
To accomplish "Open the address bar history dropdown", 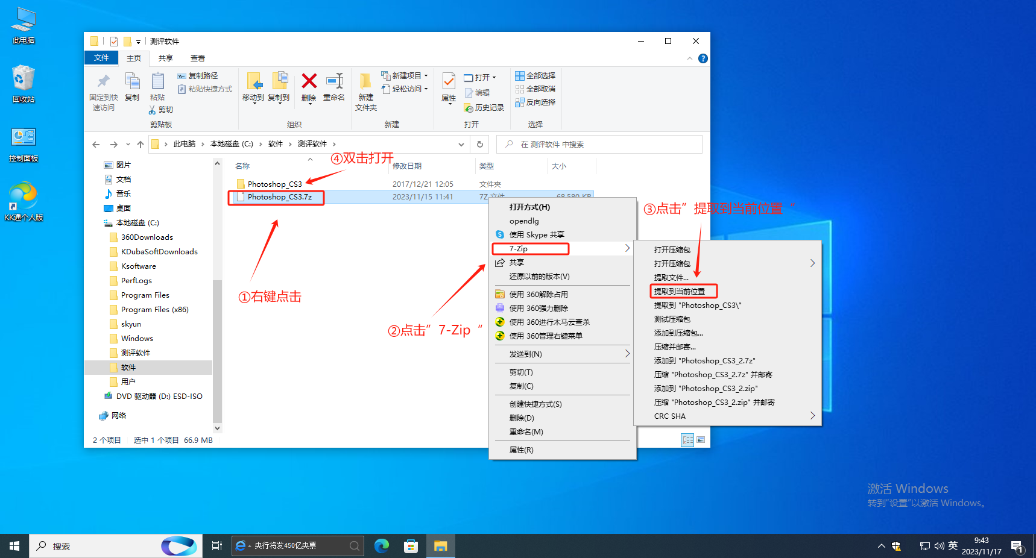I will tap(461, 145).
